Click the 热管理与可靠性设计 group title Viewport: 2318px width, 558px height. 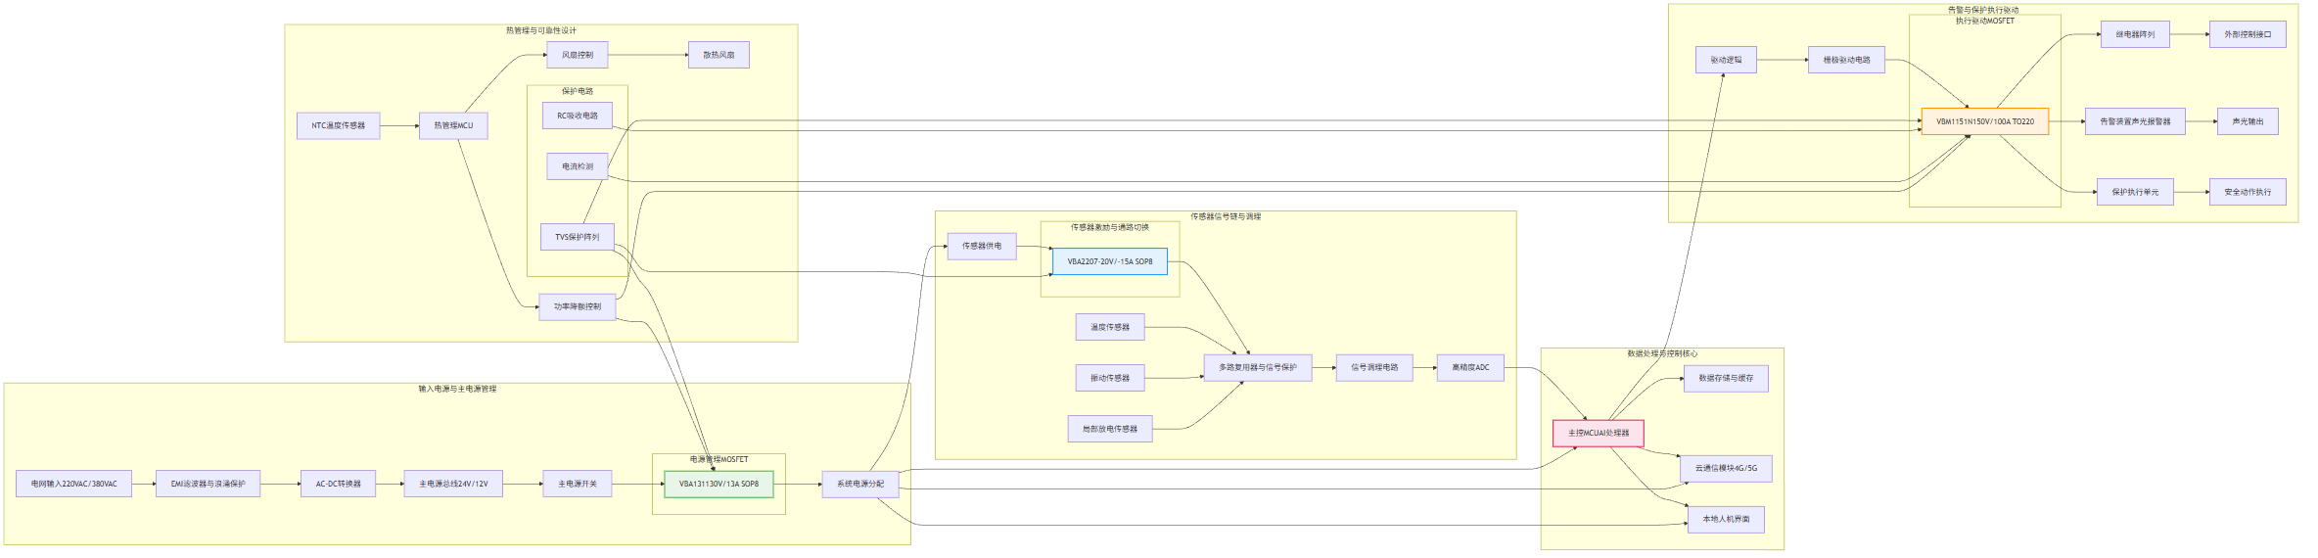point(541,30)
